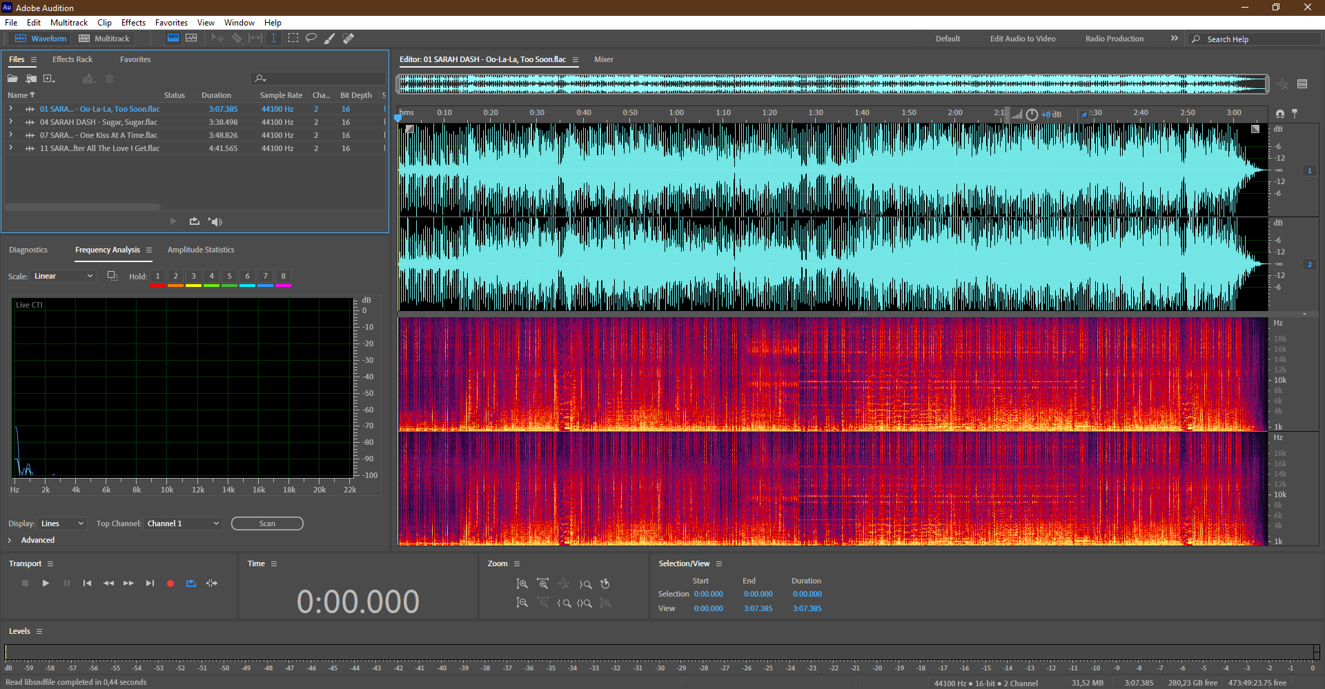
Task: Switch to the Effects Rack tab
Action: 72,59
